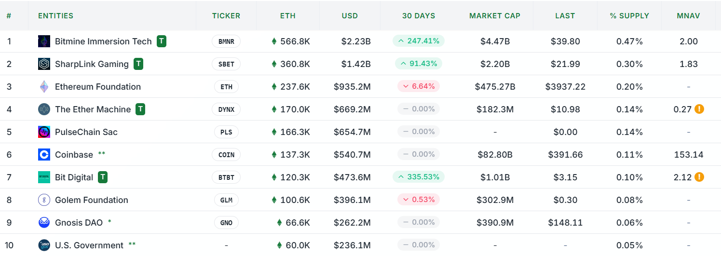This screenshot has width=721, height=256.
Task: Click the Bitmine Immersion Tech logo icon
Action: pos(44,41)
